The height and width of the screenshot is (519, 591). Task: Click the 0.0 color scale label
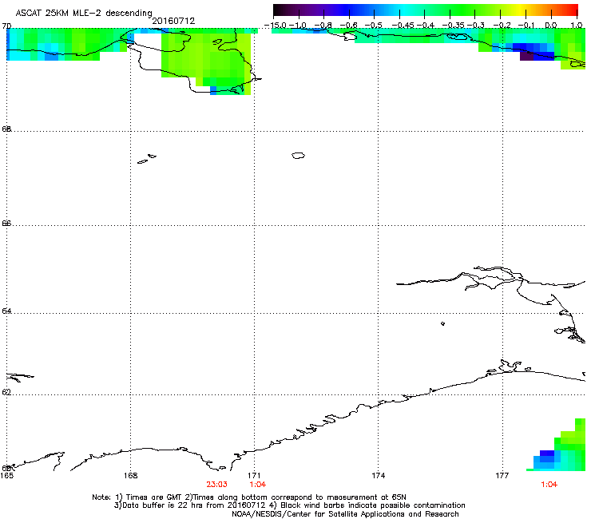(x=551, y=26)
